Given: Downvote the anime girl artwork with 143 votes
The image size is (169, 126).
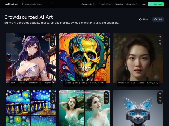Looking at the screenshot, I should pos(53,44).
